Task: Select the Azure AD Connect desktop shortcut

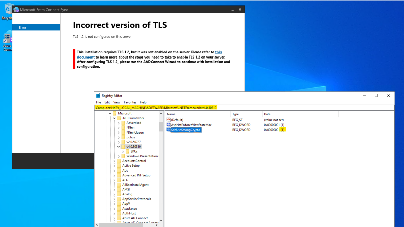Action: pyautogui.click(x=7, y=41)
